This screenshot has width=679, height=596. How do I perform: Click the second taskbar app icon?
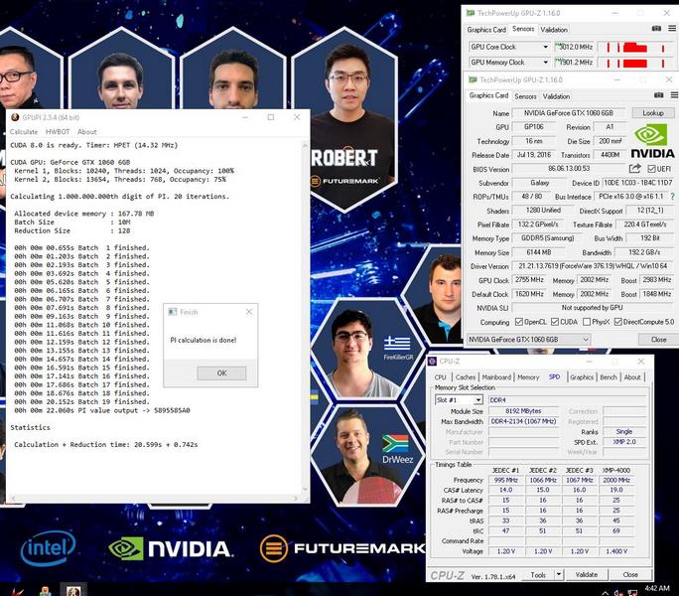click(45, 591)
